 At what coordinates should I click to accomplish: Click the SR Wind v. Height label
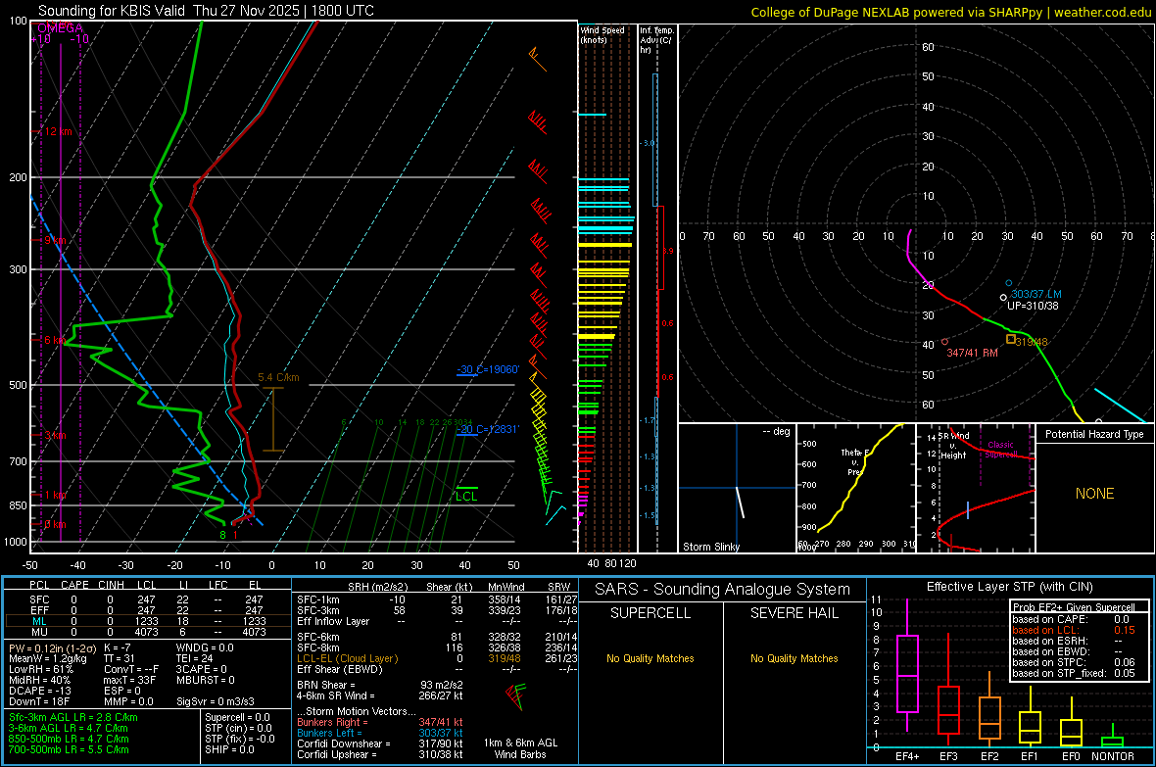953,446
